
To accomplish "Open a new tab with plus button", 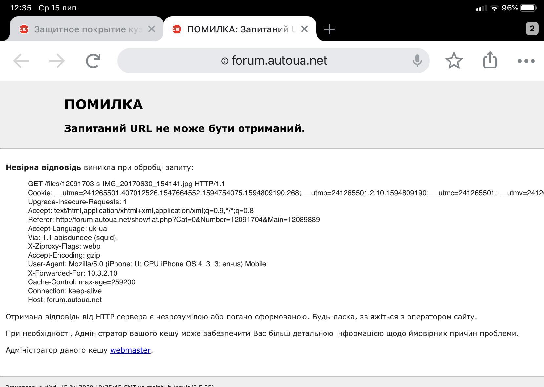I will [329, 29].
